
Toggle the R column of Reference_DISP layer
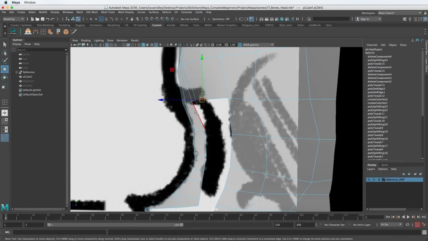[379, 180]
